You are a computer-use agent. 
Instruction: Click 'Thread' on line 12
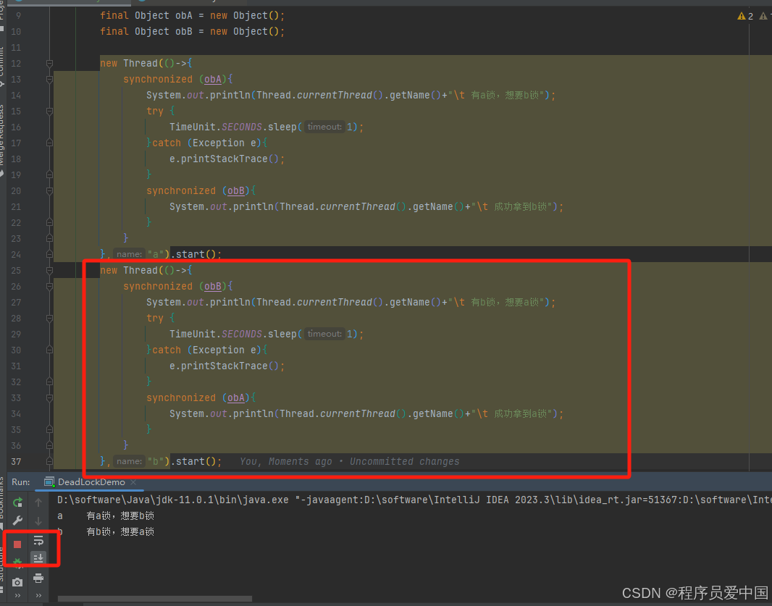[140, 64]
